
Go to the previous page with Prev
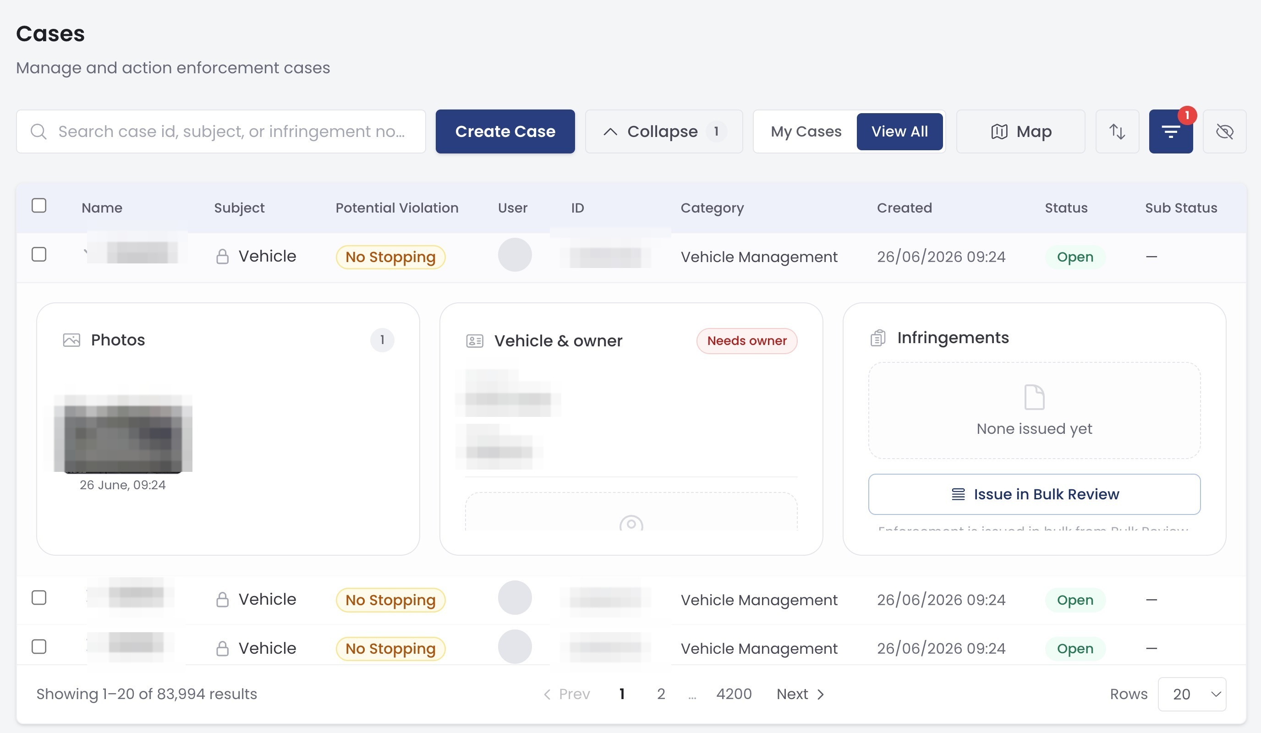[x=567, y=694]
